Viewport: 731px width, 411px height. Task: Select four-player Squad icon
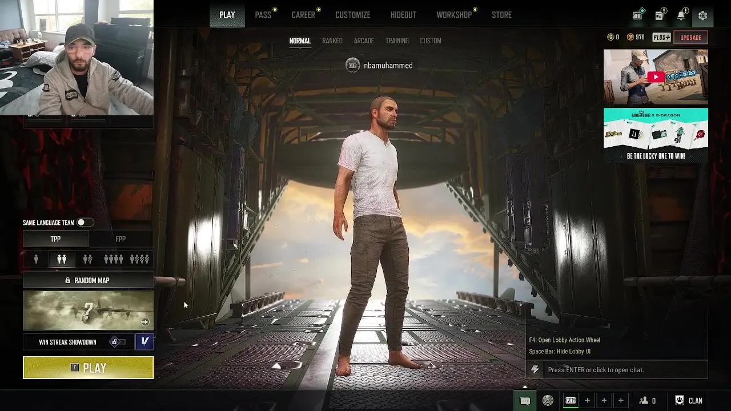113,259
